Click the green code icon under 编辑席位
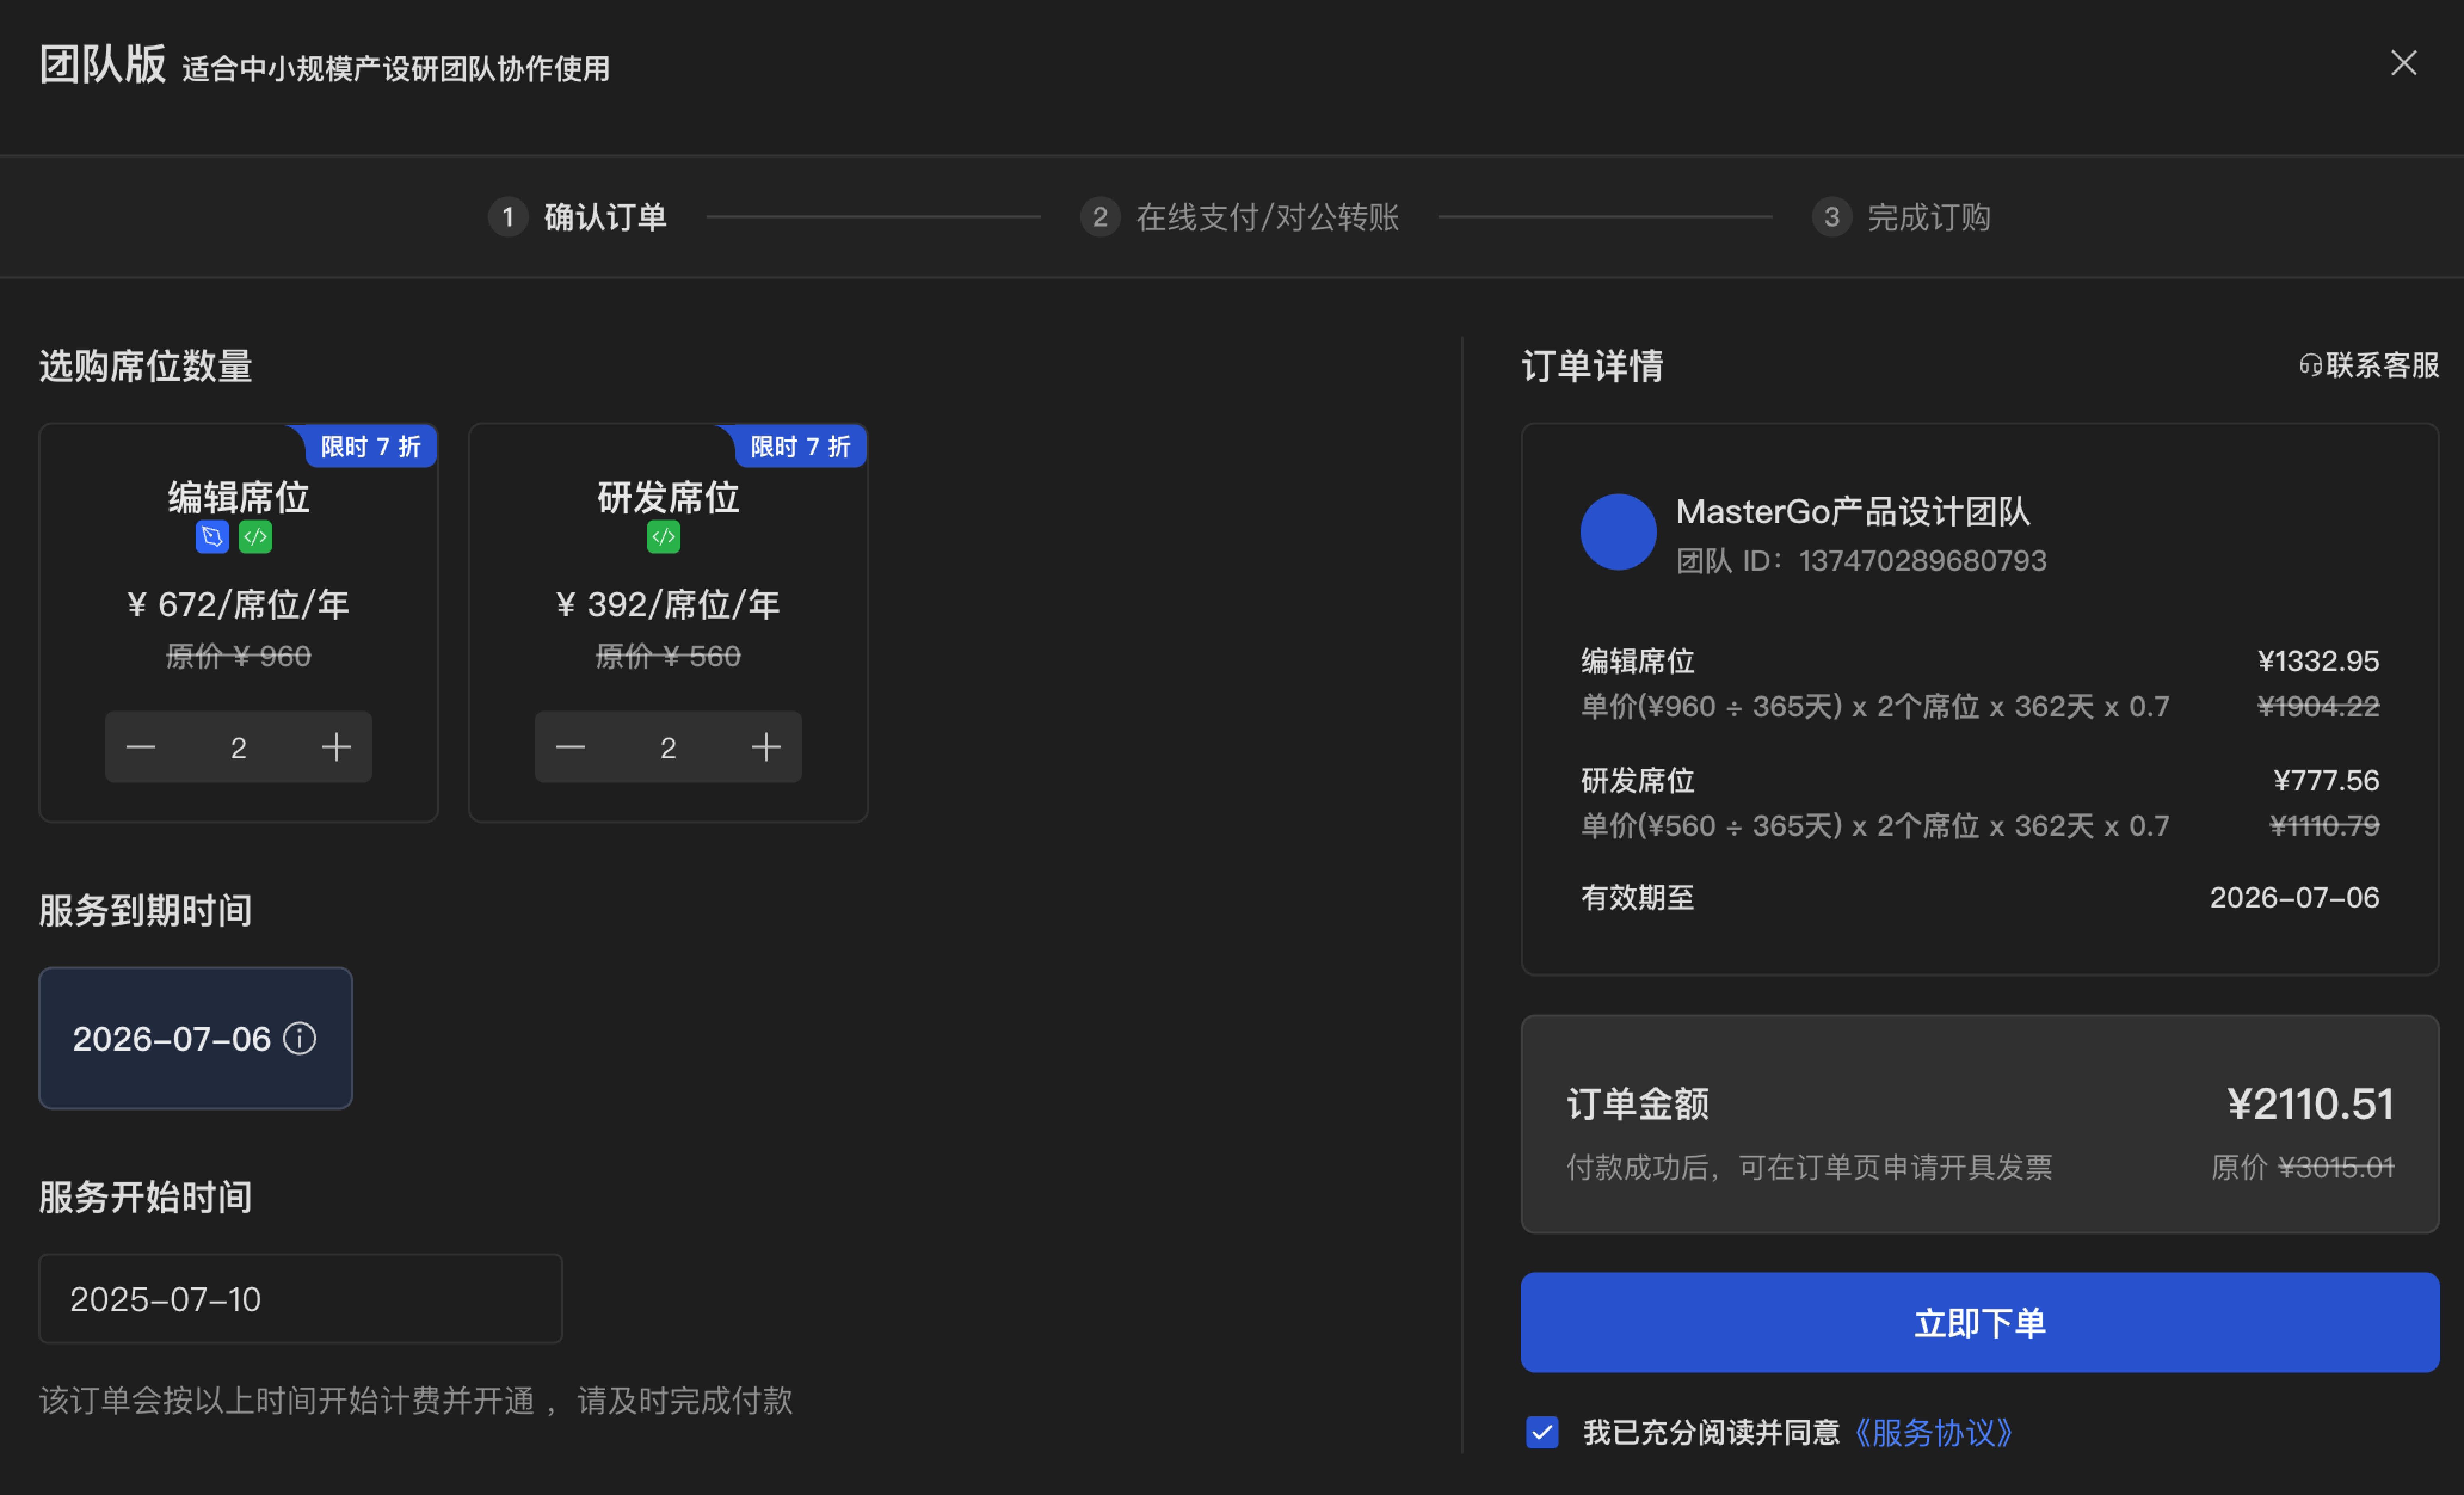2464x1495 pixels. pos(255,537)
